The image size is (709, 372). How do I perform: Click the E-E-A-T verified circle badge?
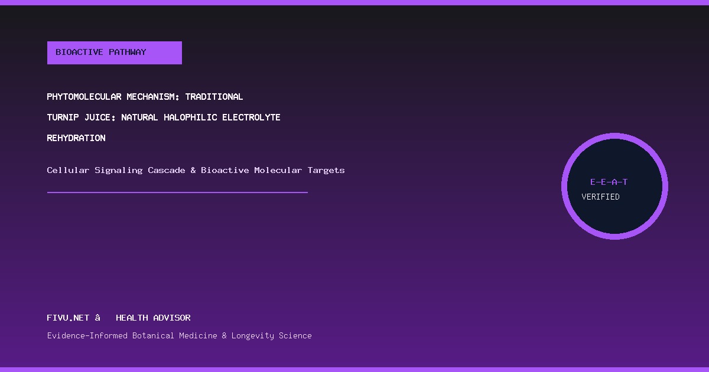pyautogui.click(x=614, y=186)
